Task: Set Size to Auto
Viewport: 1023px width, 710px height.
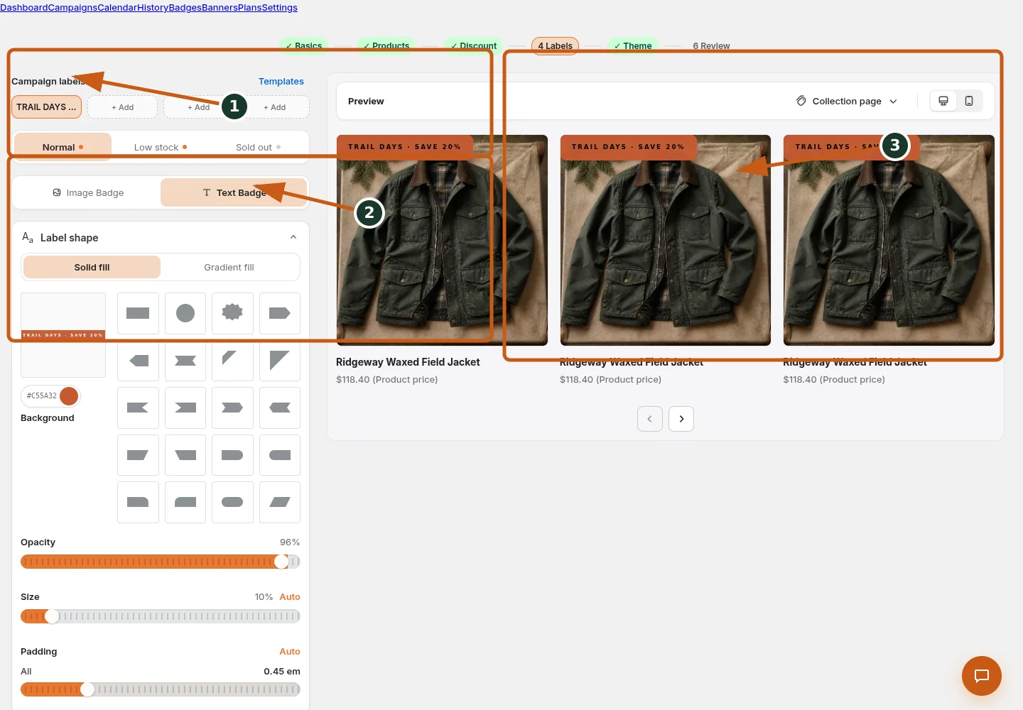Action: pos(290,597)
